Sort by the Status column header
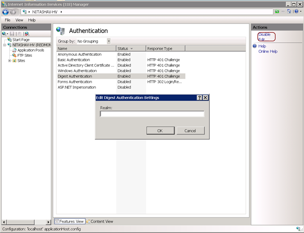The width and height of the screenshot is (304, 233). [131, 49]
